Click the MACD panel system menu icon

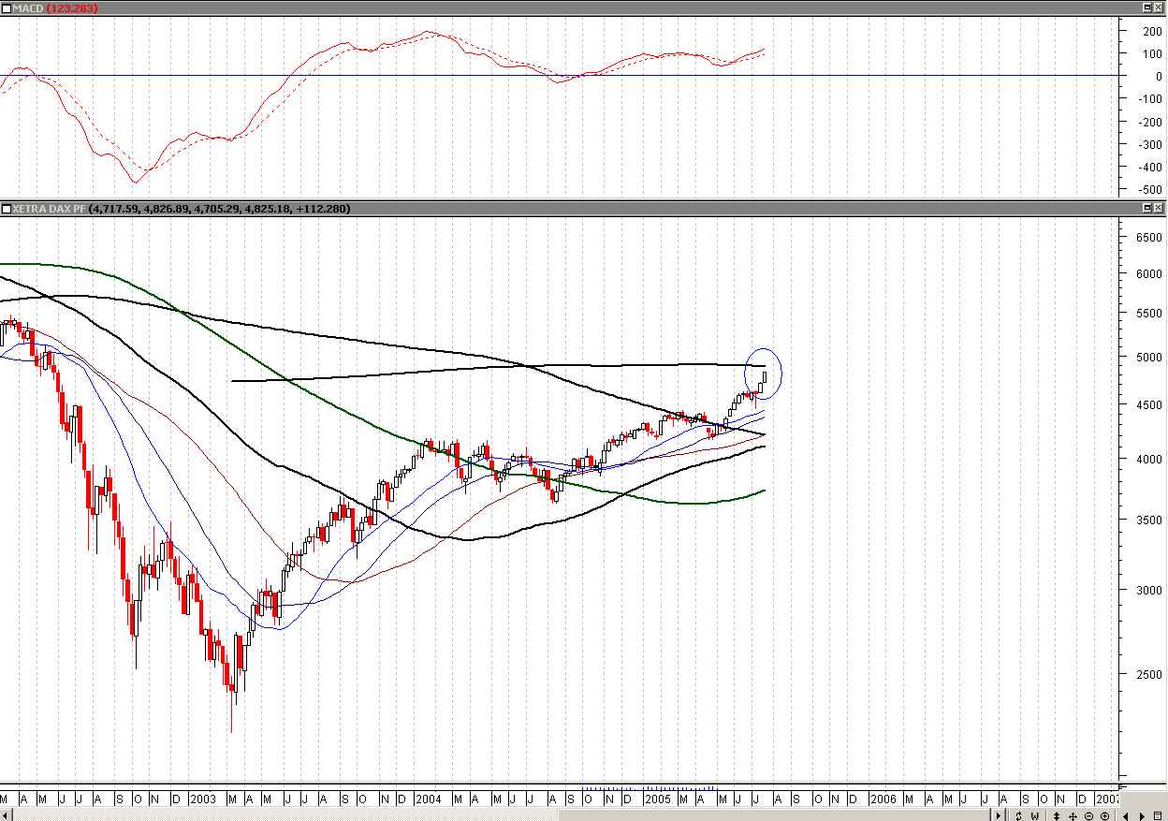[7, 7]
